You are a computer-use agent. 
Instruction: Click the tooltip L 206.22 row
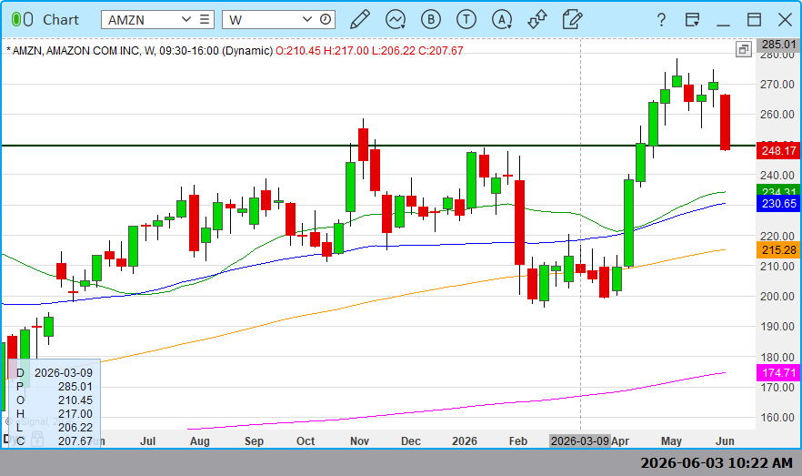pos(55,428)
